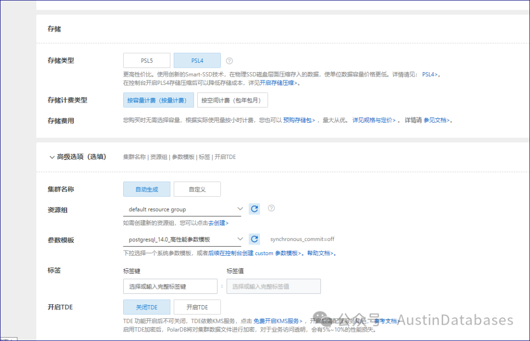Open the storage type help icon
This screenshot has height=341, width=530.
pos(229,61)
